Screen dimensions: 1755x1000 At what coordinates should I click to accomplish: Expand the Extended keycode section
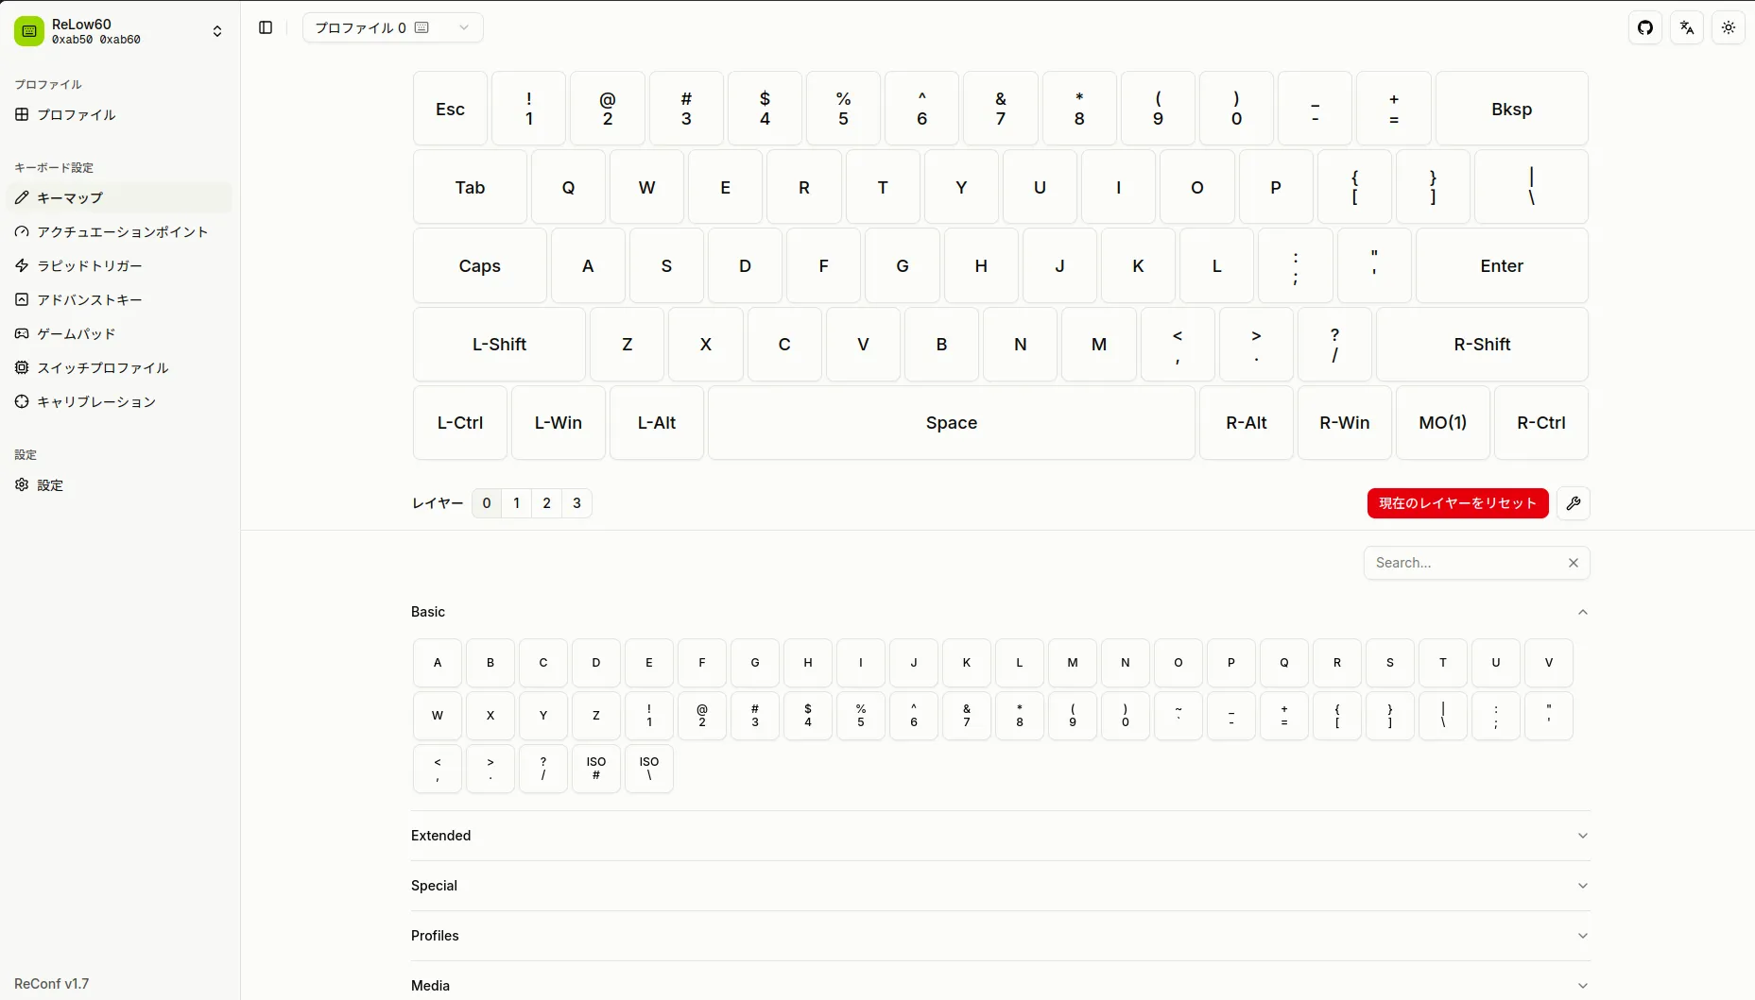pyautogui.click(x=1000, y=836)
